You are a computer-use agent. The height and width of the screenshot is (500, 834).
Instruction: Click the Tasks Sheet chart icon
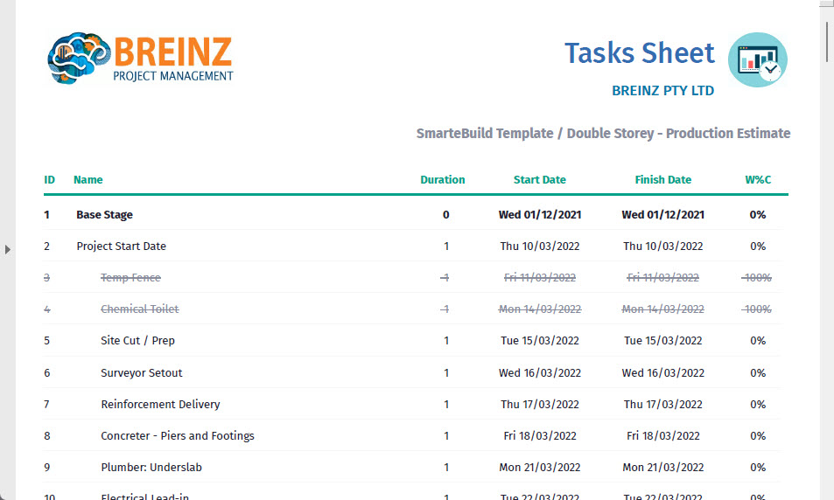pos(757,59)
